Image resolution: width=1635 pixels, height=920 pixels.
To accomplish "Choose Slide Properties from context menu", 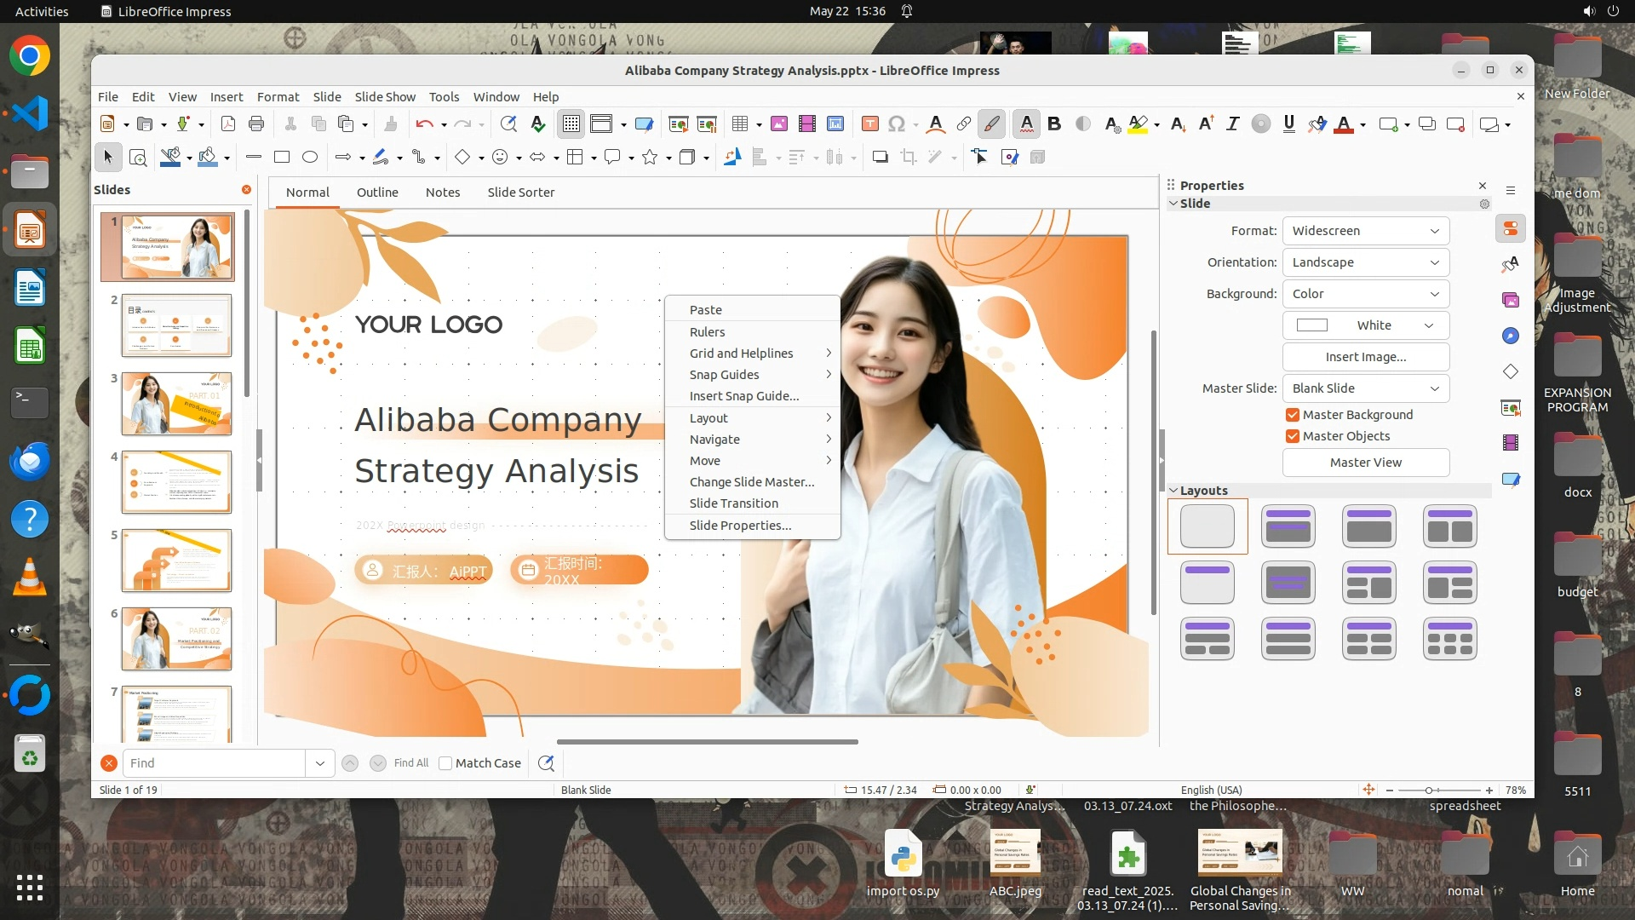I will coord(740,526).
